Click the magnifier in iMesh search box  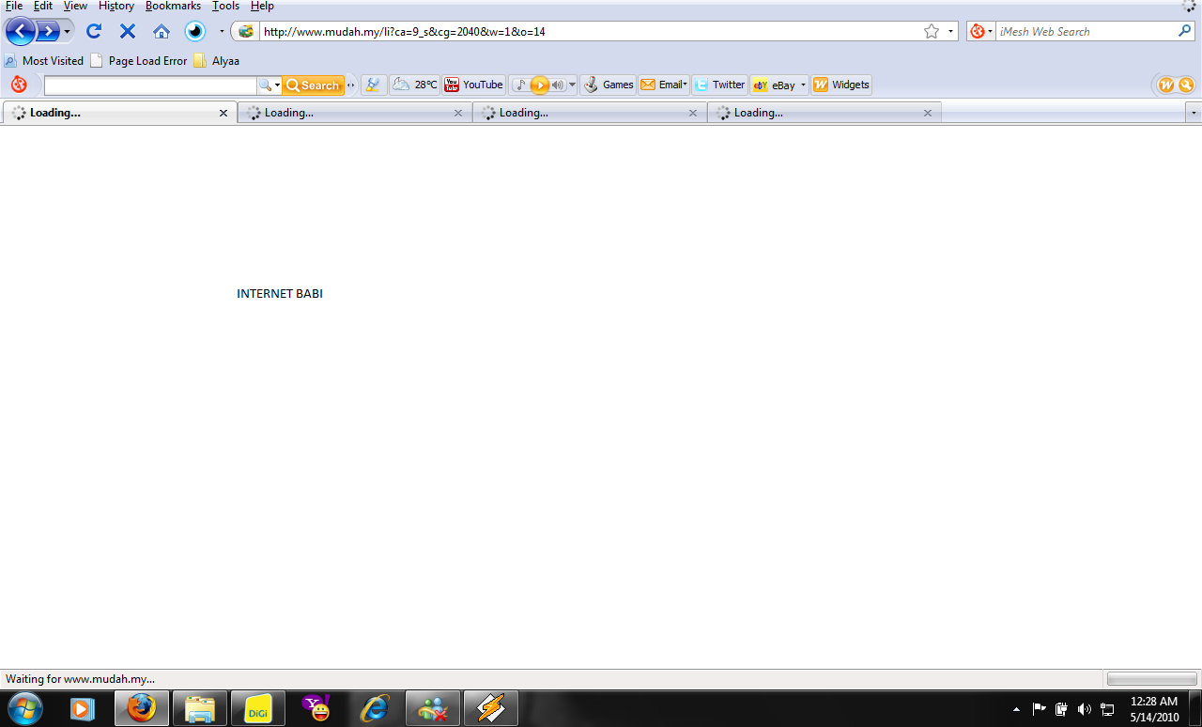click(x=1185, y=31)
